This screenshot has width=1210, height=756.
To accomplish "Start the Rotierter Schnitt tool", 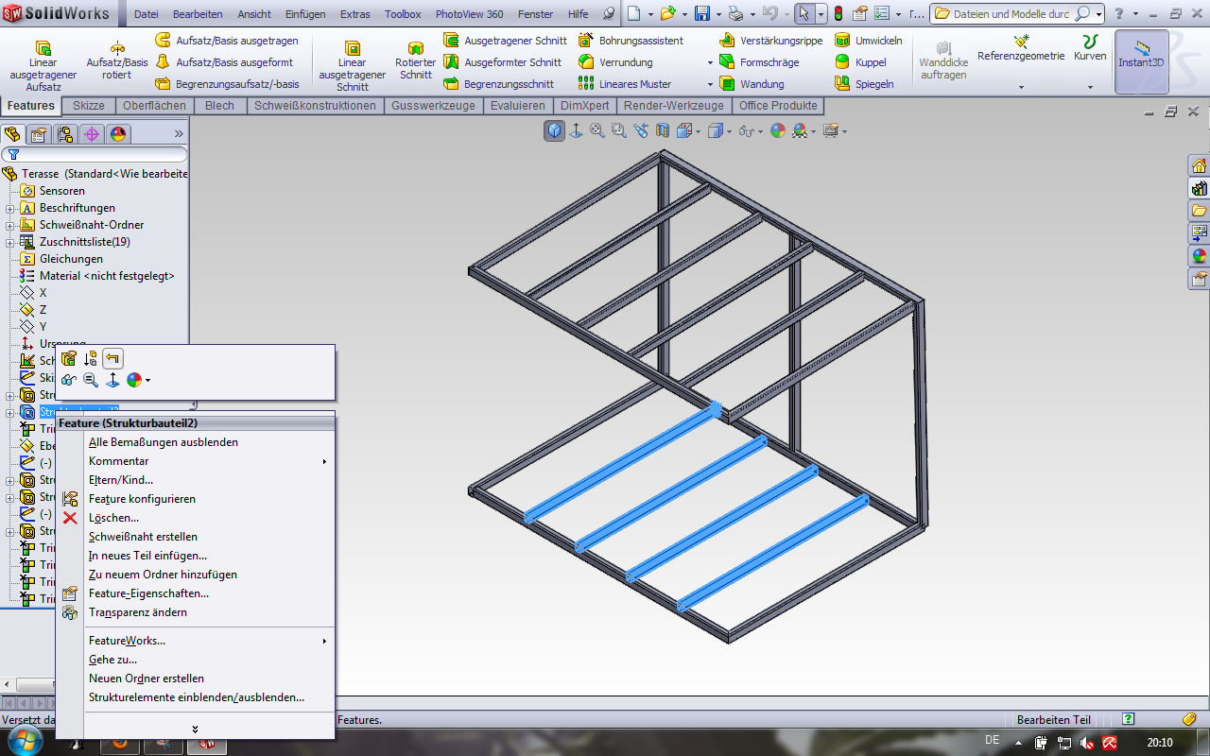I will click(x=415, y=61).
